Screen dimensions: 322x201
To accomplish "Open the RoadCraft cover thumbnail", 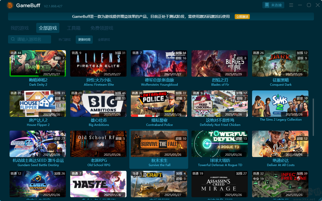I will [x=159, y=184].
